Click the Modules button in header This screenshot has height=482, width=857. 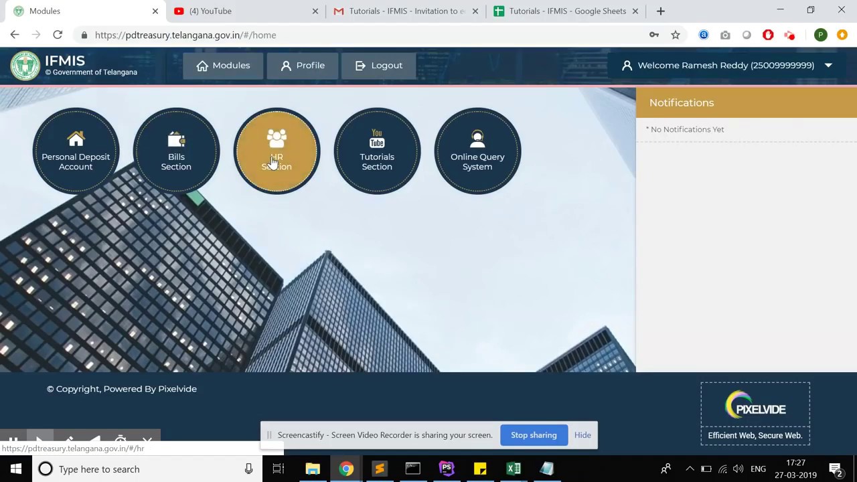[x=223, y=66]
